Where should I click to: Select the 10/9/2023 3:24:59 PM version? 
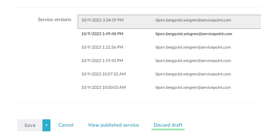[x=103, y=20]
